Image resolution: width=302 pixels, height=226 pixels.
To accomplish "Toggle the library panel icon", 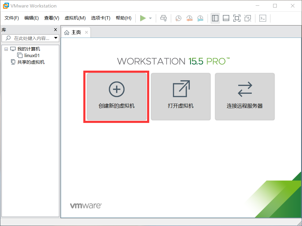I will pyautogui.click(x=215, y=18).
